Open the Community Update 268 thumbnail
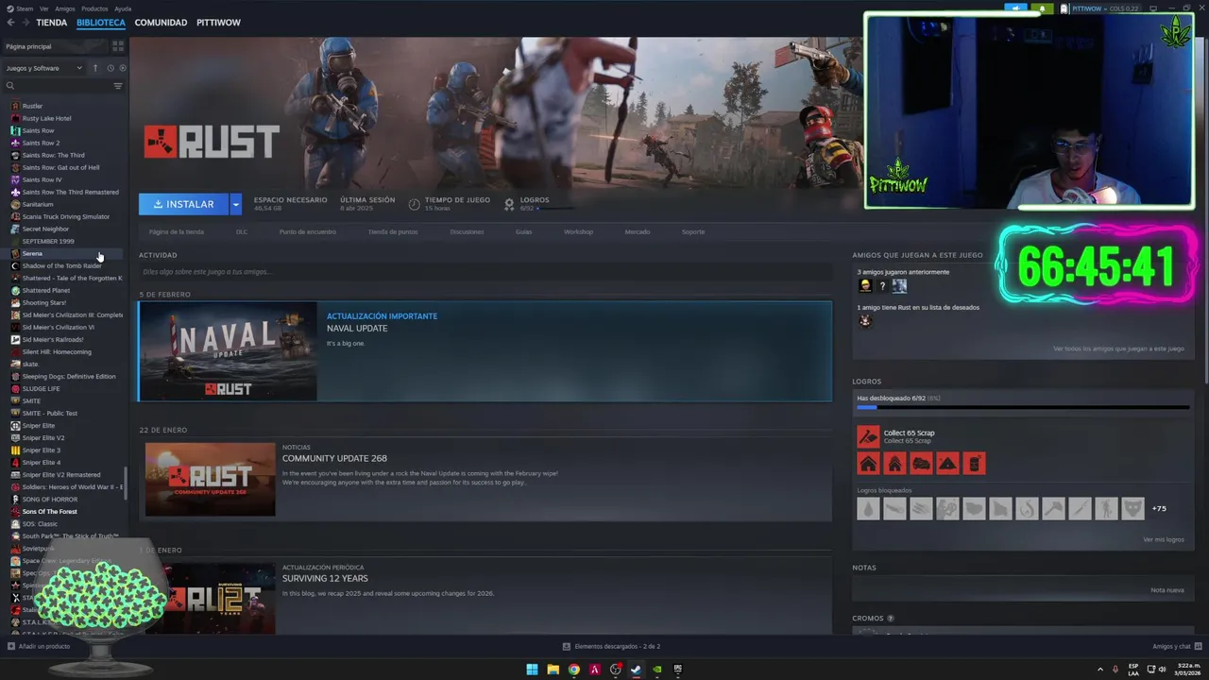 pos(211,479)
